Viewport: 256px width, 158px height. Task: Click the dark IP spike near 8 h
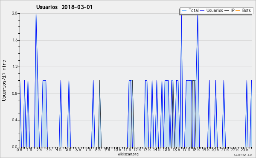pyautogui.click(x=99, y=114)
